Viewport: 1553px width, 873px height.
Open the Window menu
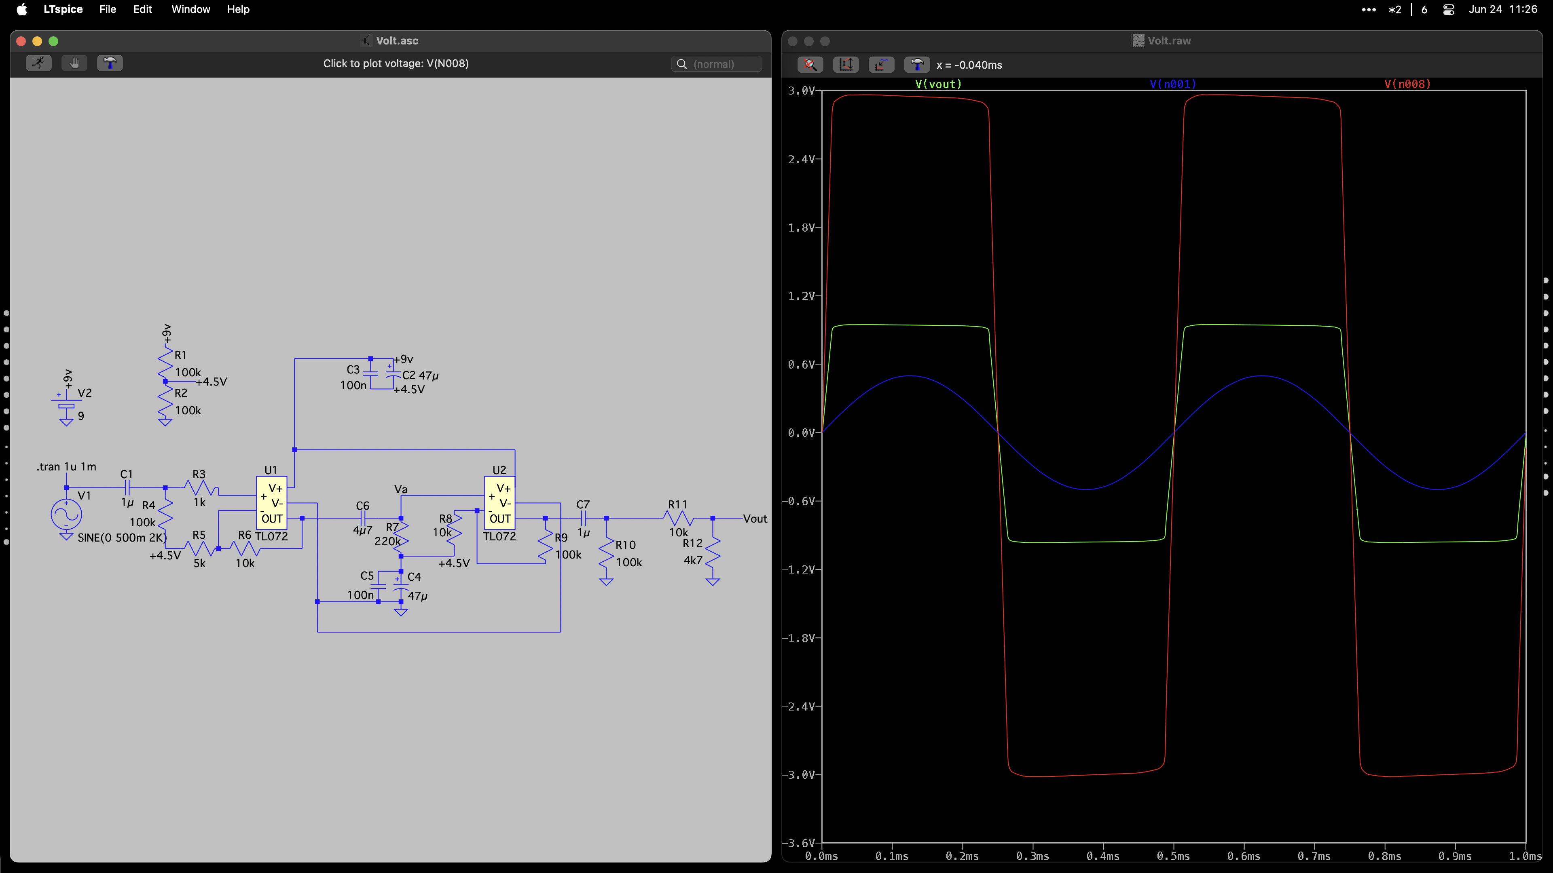190,10
